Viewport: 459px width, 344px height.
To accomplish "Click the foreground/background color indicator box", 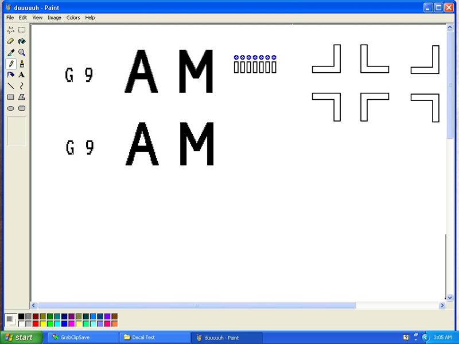I will click(x=11, y=320).
